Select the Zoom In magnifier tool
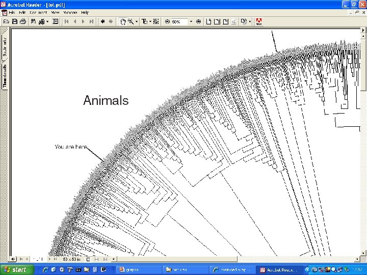The image size is (367, 275). click(130, 21)
